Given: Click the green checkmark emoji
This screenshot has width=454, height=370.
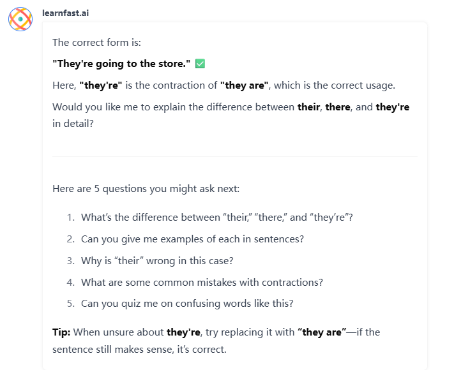Looking at the screenshot, I should click(200, 64).
